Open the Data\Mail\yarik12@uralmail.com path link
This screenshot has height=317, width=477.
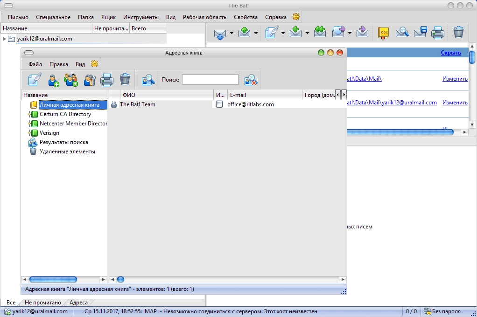click(x=392, y=103)
